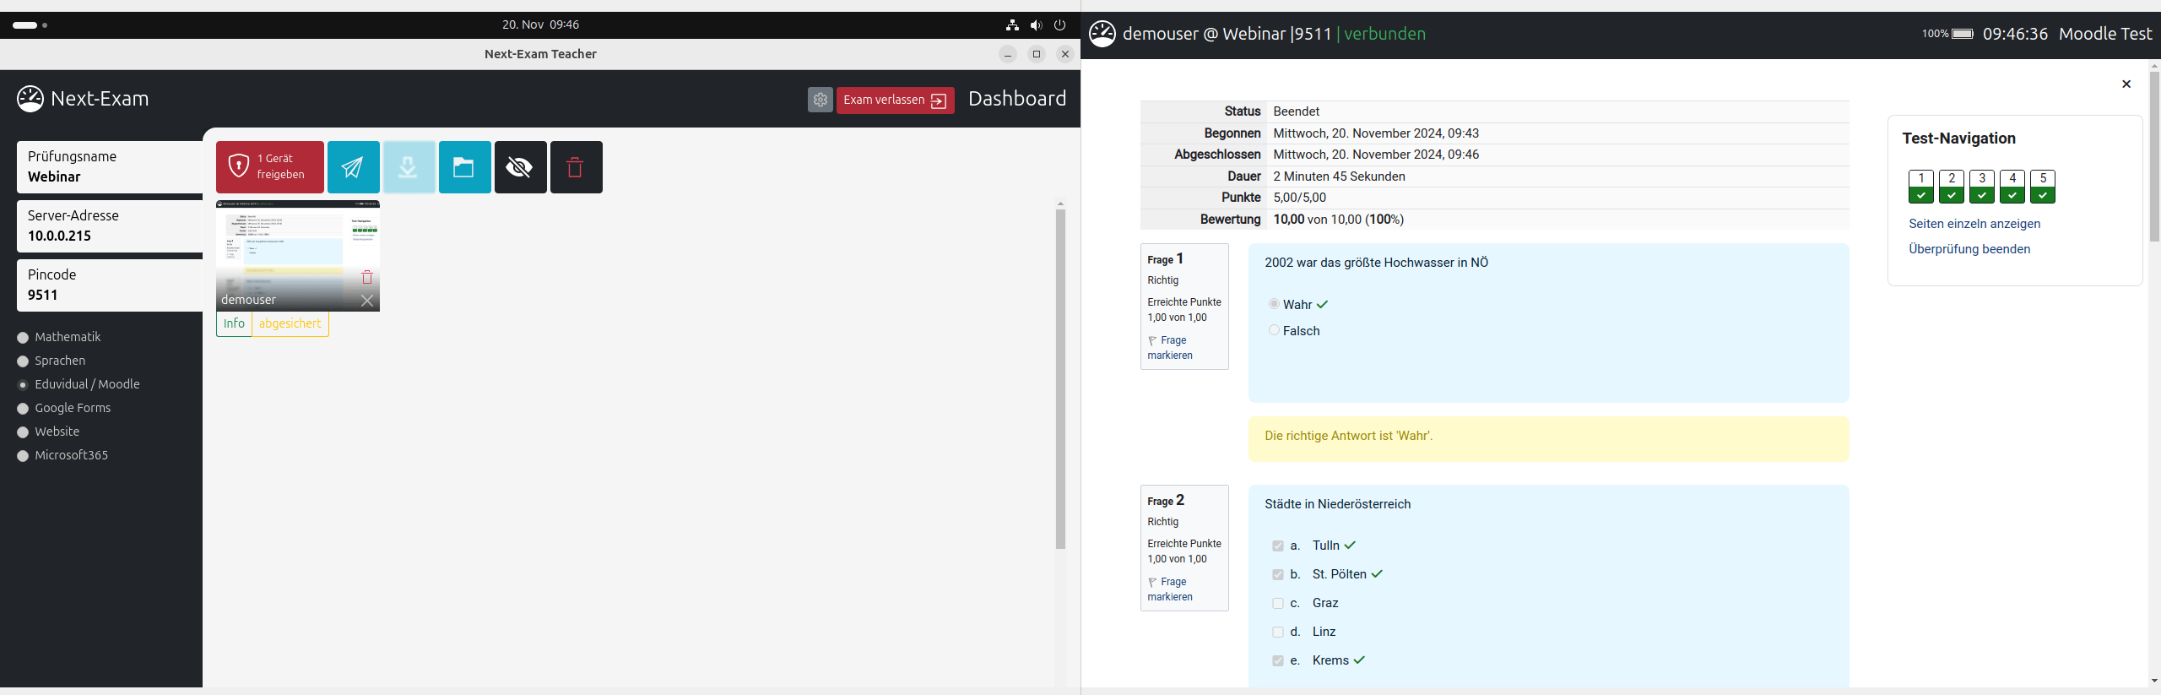Viewport: 2161px width, 695px height.
Task: Jump to question 3 in Test-Navigation
Action: 1981,187
